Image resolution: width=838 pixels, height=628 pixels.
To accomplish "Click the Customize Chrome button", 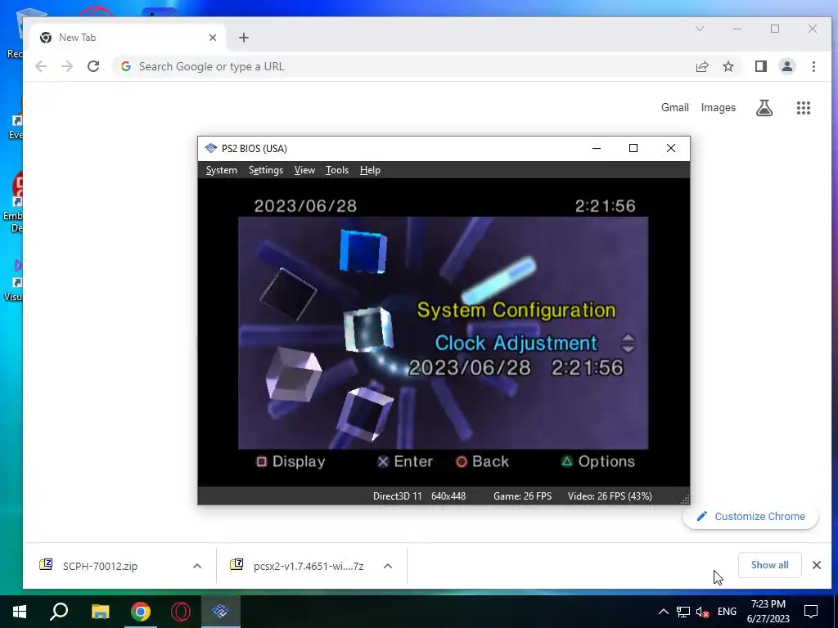I will (x=750, y=517).
